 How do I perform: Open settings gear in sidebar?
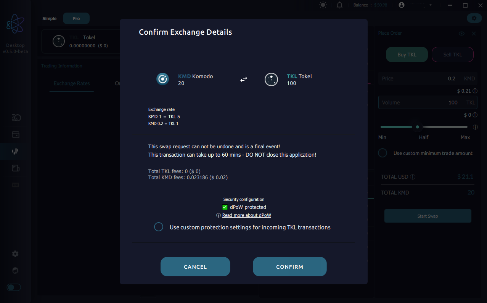pos(15,254)
